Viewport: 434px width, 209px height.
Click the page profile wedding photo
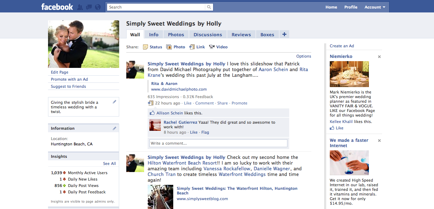click(x=84, y=44)
